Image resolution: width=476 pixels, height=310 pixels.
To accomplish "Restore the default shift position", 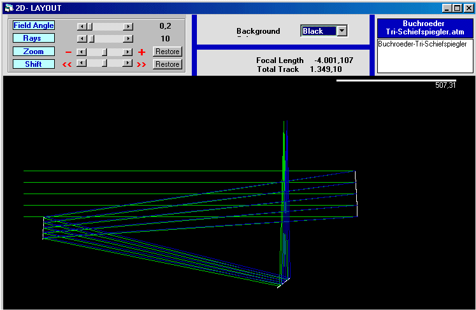I will click(167, 64).
